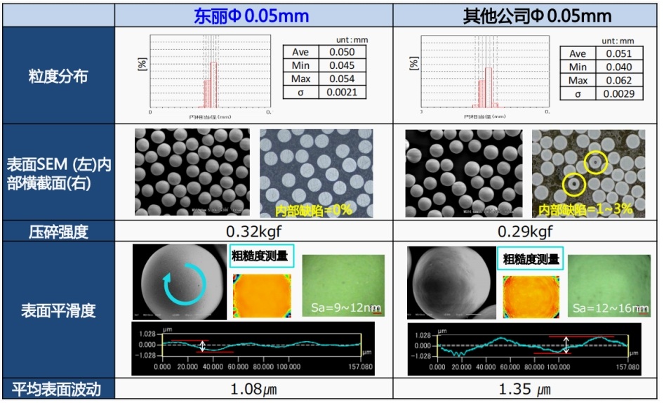Open the other company orange roughness height map
Screen dimensions: 664x403
(531, 297)
